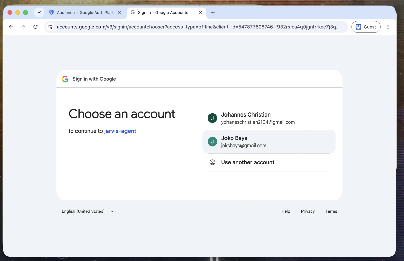Open the Terms link

pos(331,211)
